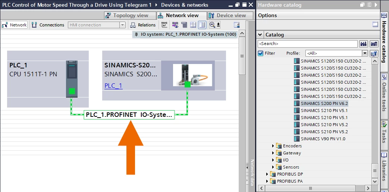The image size is (389, 192).
Task: Click the monitor-and-person icon in network toolbar
Action: pos(237,25)
